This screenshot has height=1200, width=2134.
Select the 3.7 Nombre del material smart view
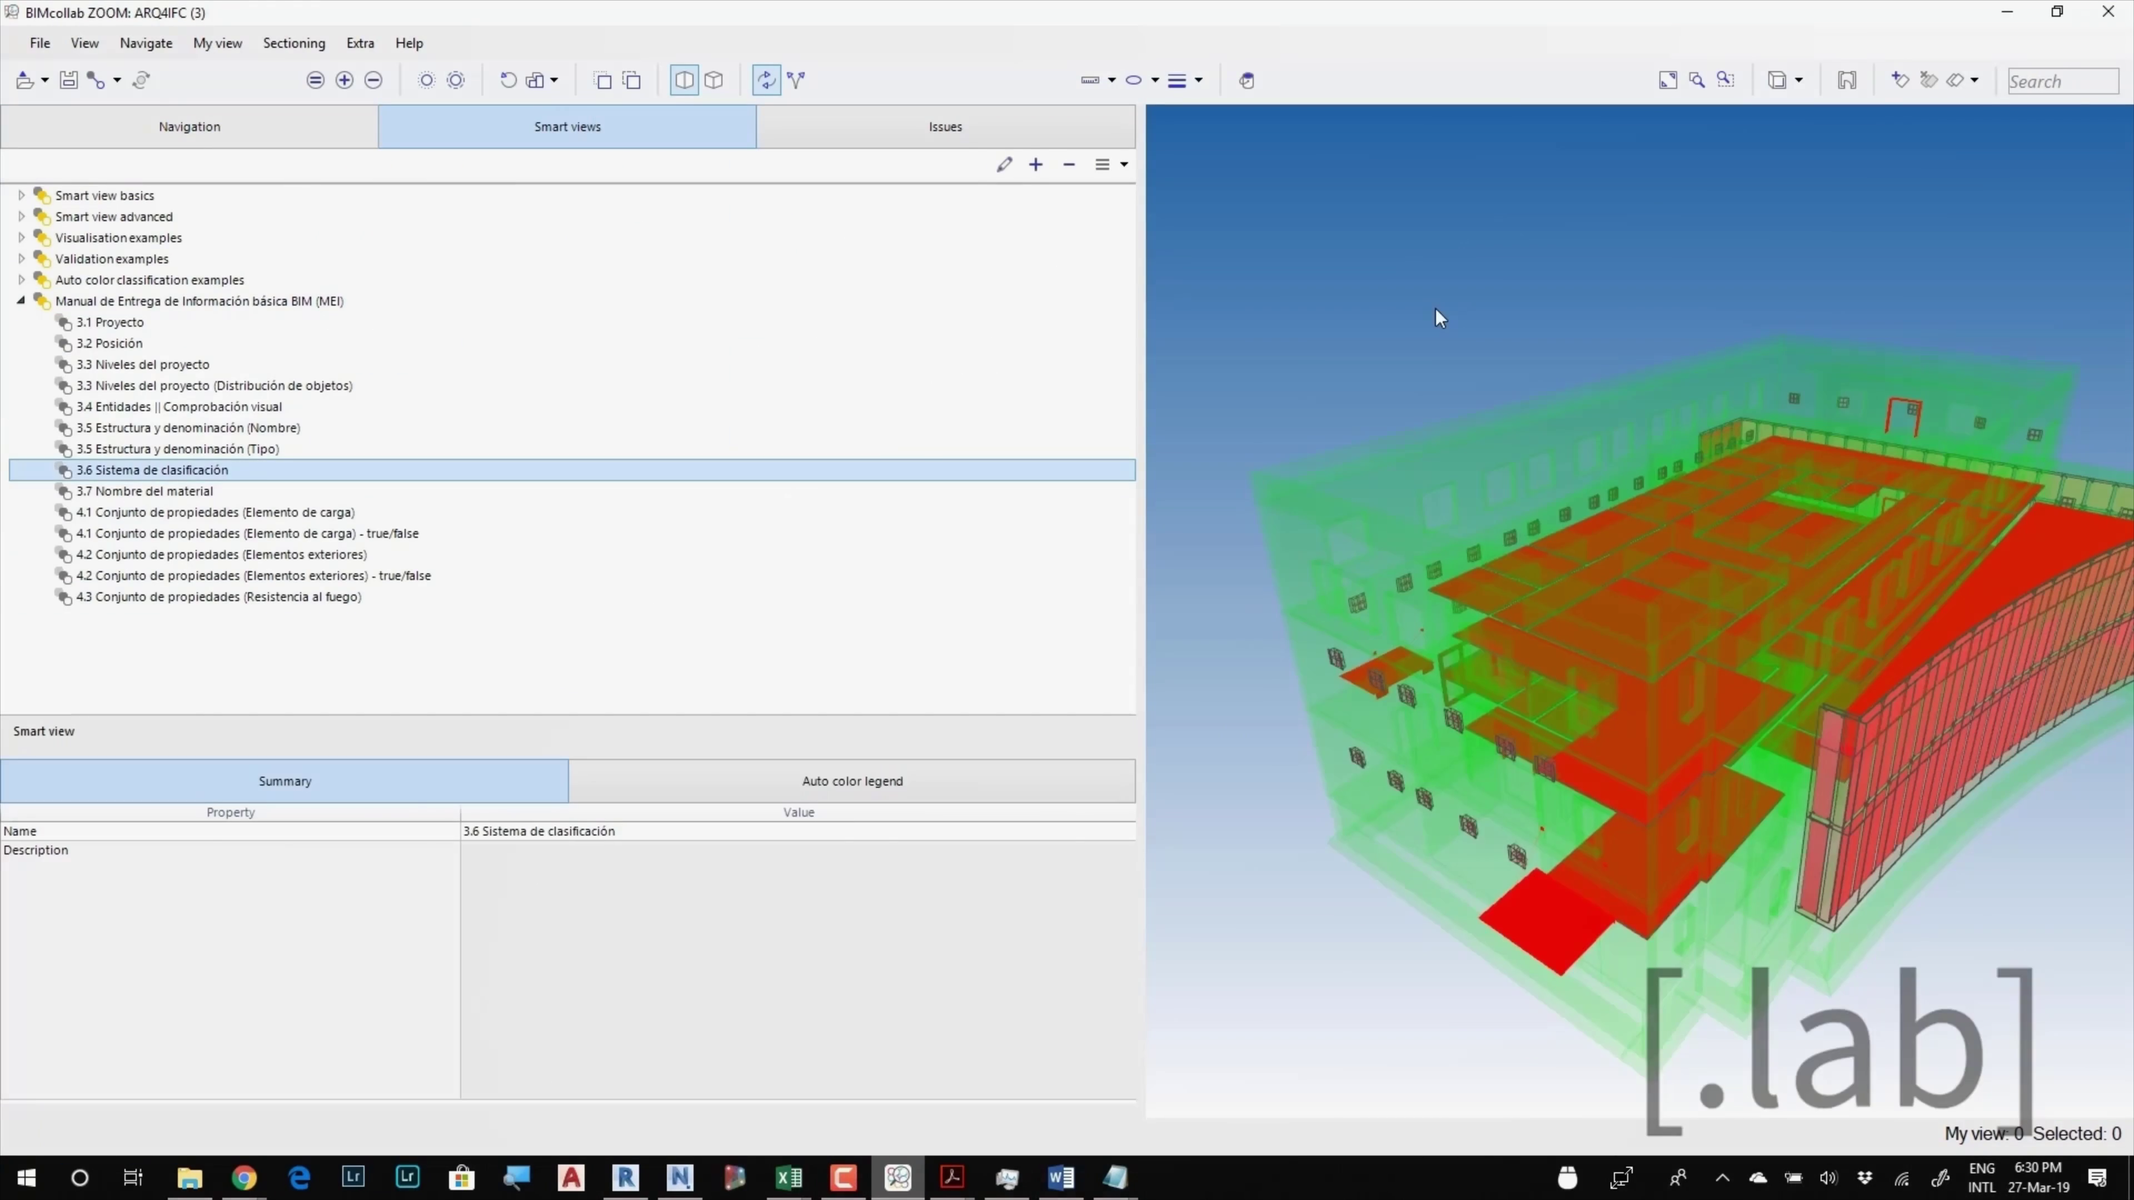[x=145, y=491]
